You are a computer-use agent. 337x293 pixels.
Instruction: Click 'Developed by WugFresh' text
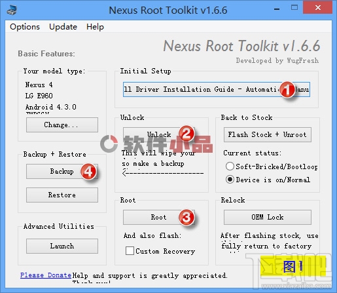(x=277, y=60)
